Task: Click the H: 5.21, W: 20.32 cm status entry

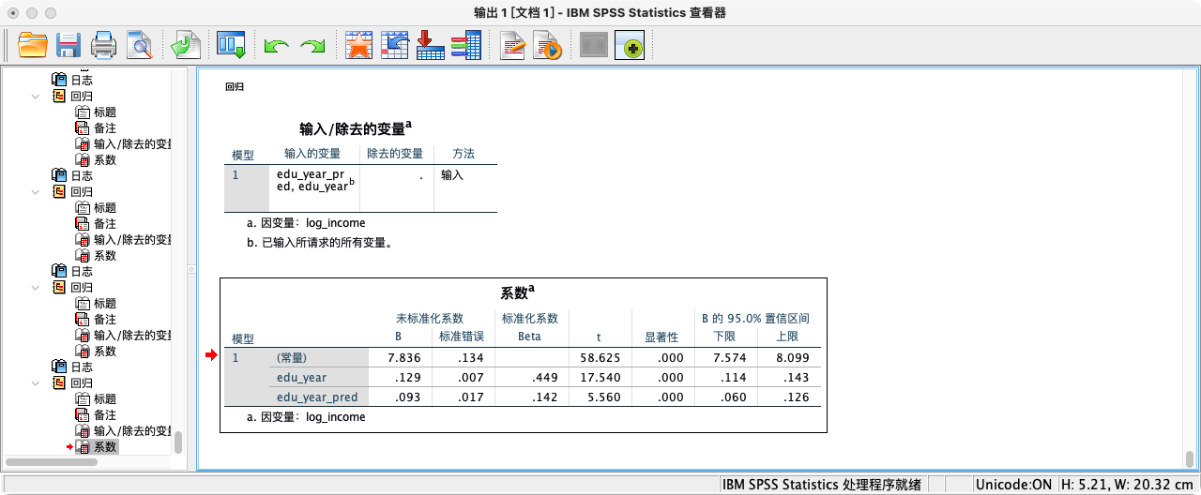Action: point(1128,485)
